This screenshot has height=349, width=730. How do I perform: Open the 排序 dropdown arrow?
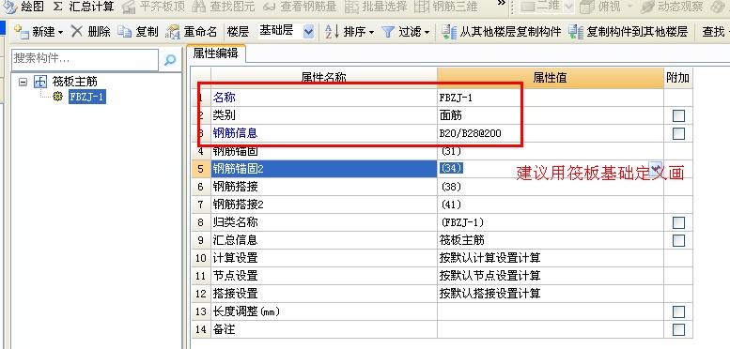[x=371, y=33]
